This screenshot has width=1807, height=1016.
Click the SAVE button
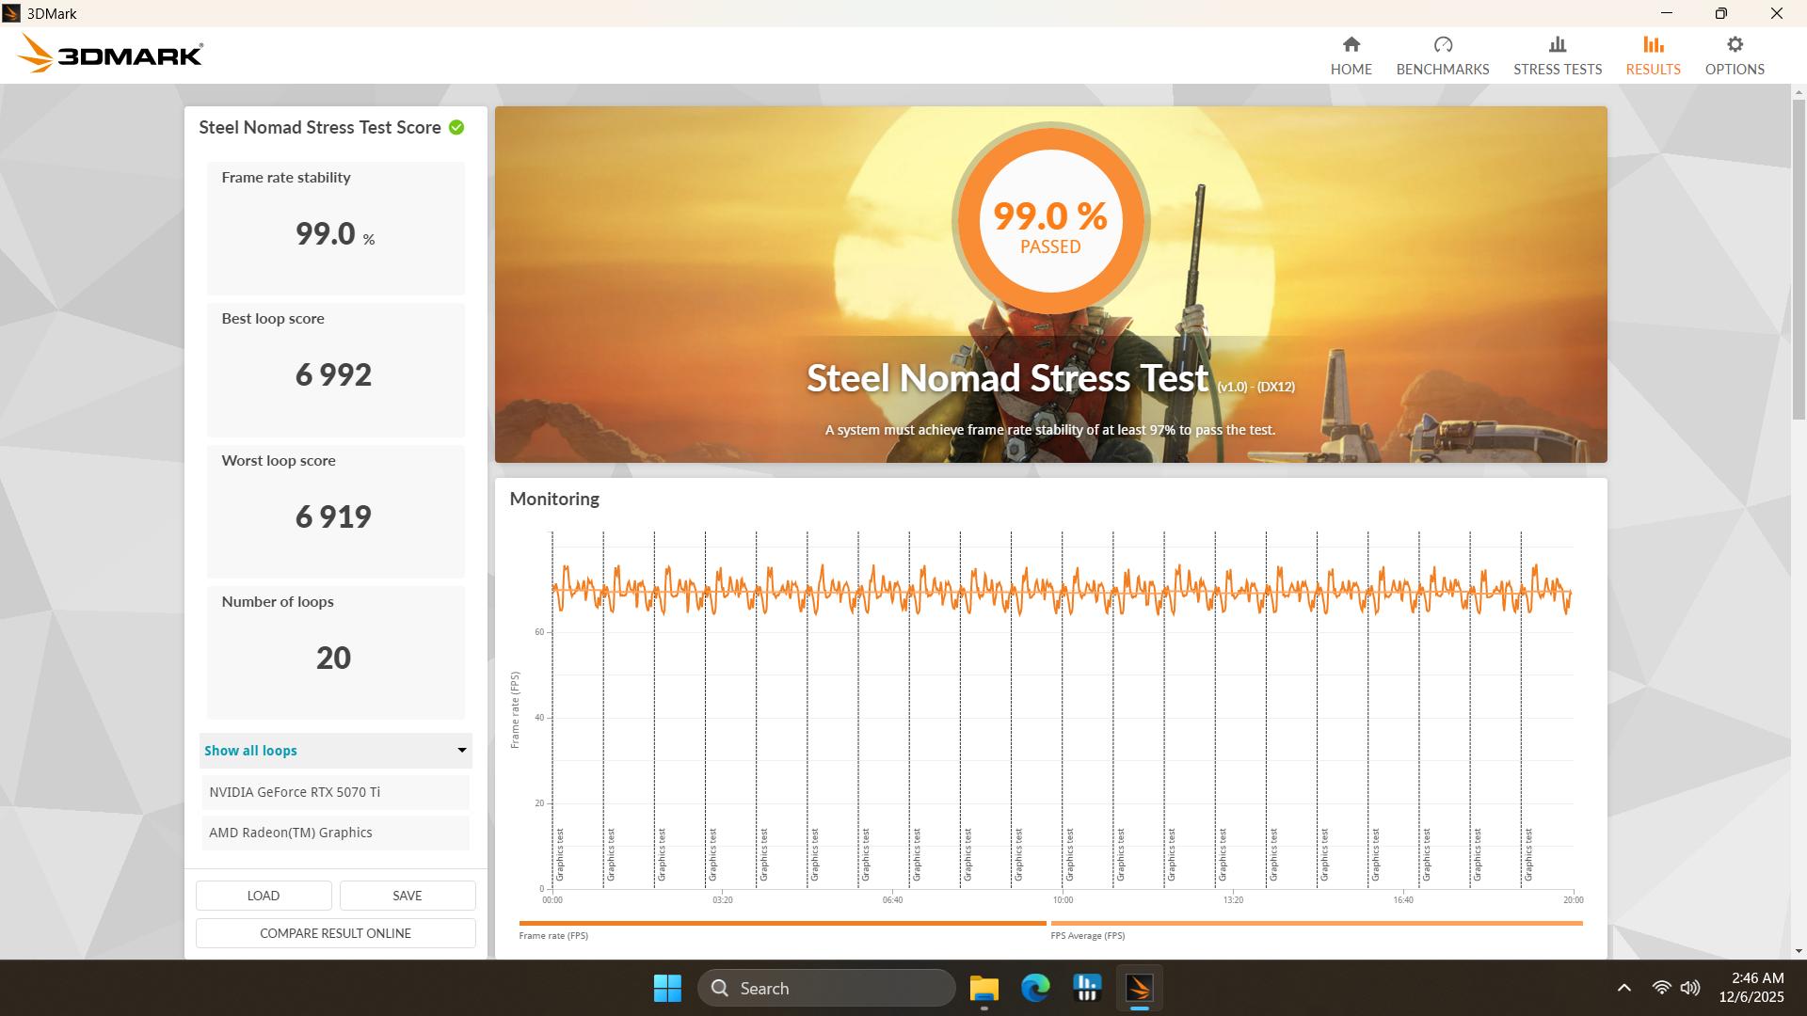point(408,896)
